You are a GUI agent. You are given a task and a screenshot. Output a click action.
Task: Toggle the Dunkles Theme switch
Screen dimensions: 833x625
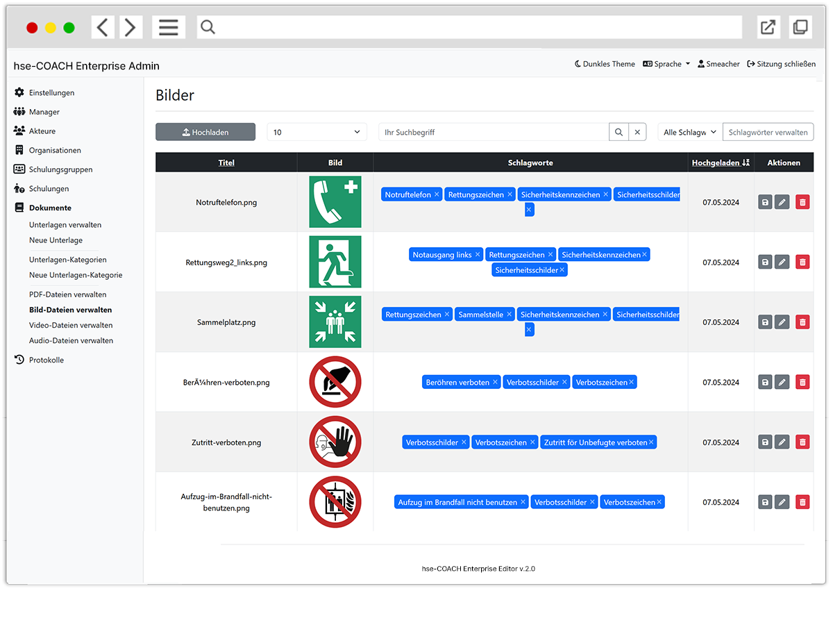[605, 64]
